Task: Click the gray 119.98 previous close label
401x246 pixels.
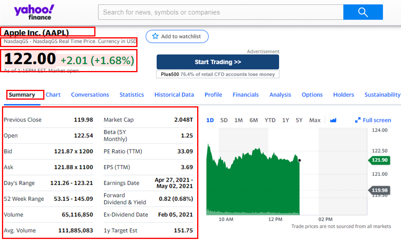Action: (x=379, y=190)
